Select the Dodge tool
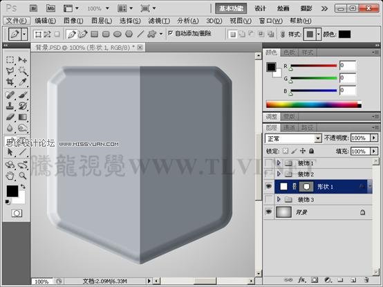Screen dimensions: 383x287 click(23, 128)
